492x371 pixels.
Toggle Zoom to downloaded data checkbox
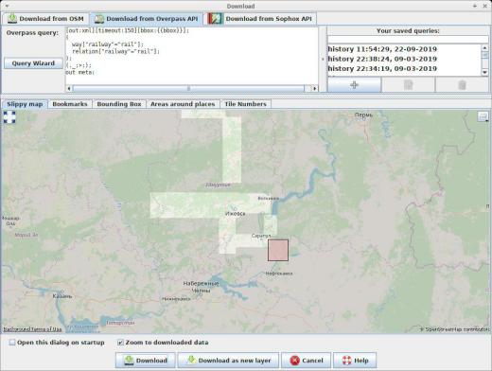click(120, 343)
